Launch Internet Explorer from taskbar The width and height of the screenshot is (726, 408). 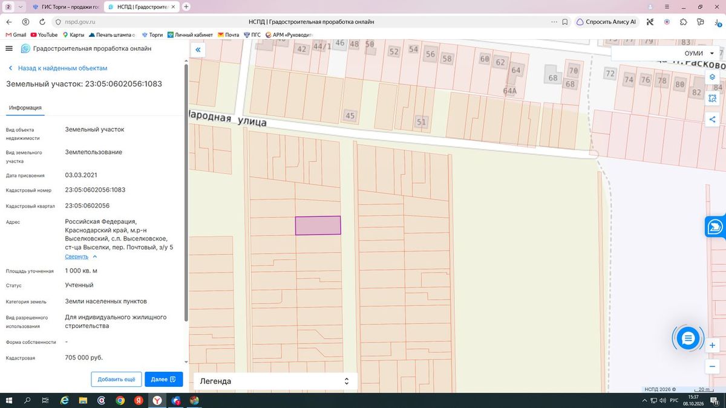pos(64,400)
